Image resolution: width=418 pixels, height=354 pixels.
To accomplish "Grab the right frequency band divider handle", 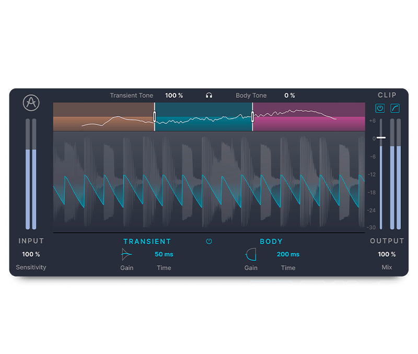I will click(x=252, y=117).
